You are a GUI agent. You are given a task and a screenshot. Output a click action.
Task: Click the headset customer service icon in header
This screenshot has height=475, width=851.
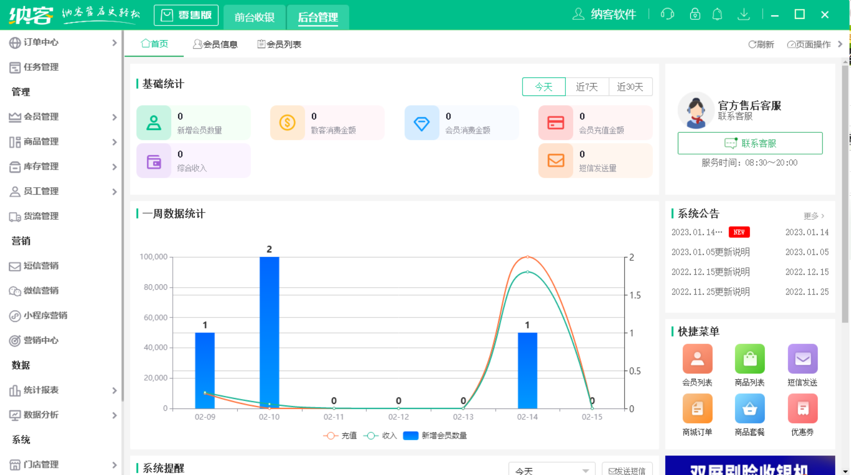[x=667, y=14]
